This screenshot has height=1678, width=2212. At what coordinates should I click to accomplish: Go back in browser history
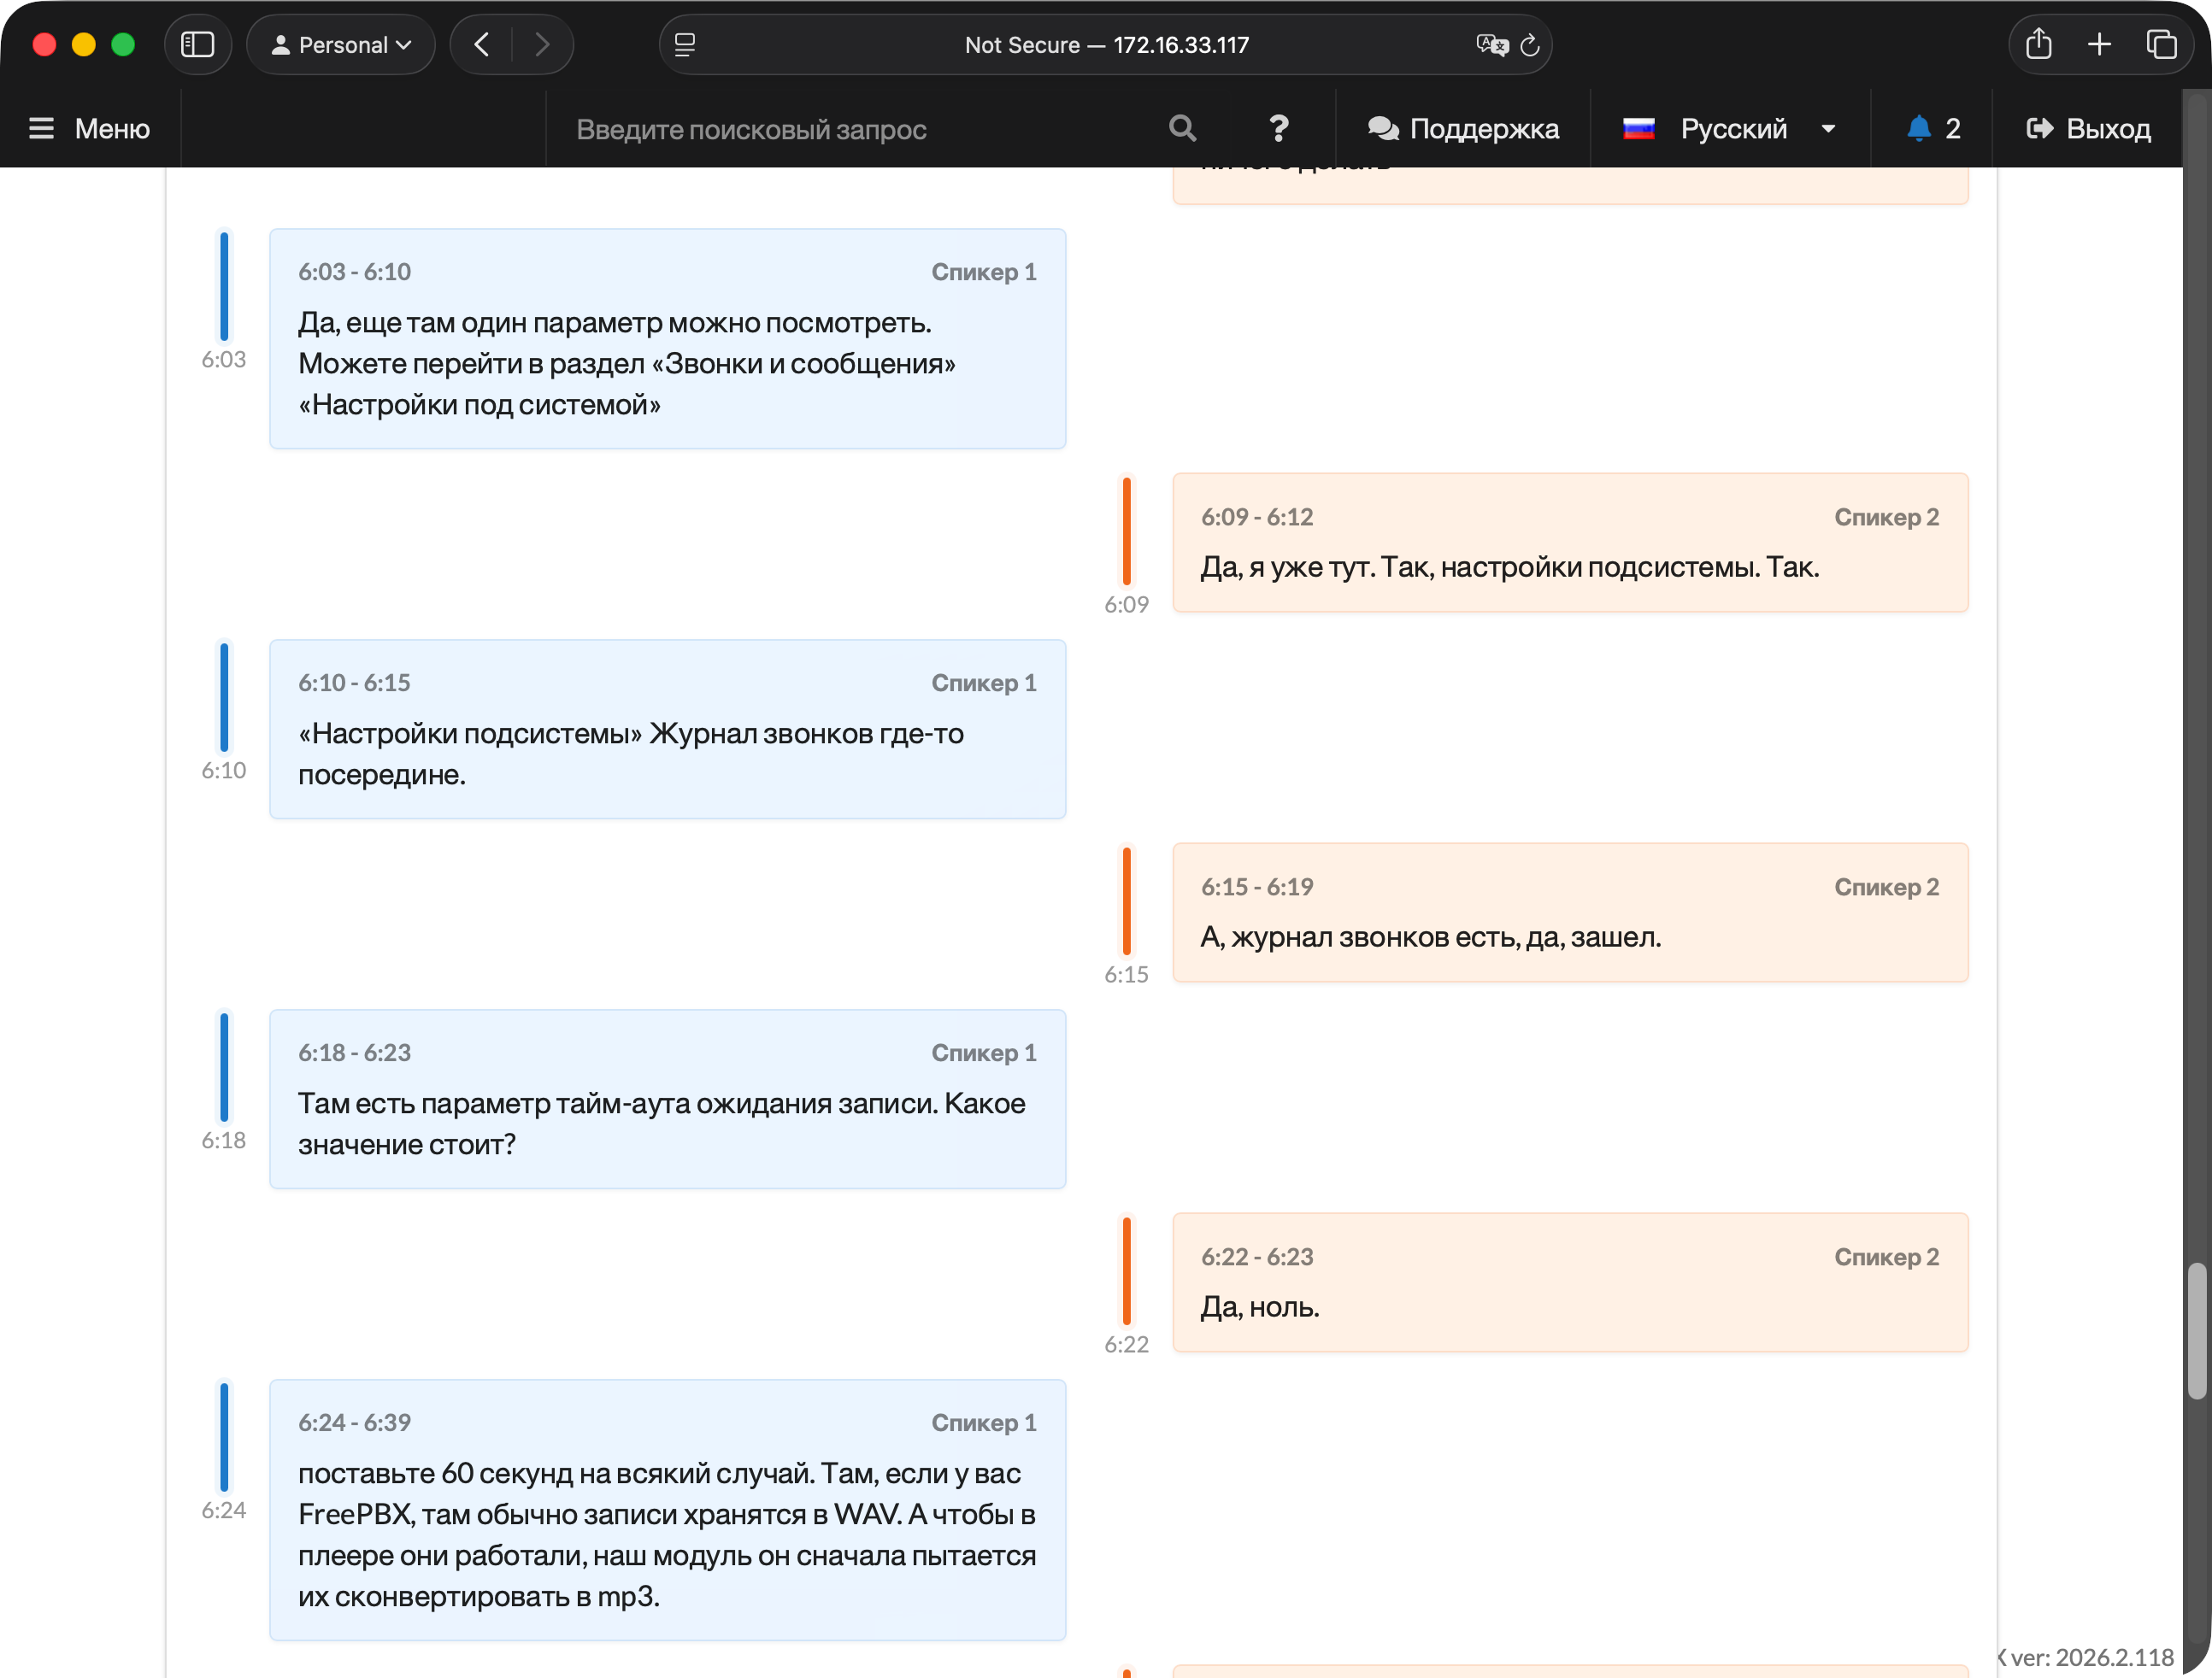pyautogui.click(x=482, y=45)
